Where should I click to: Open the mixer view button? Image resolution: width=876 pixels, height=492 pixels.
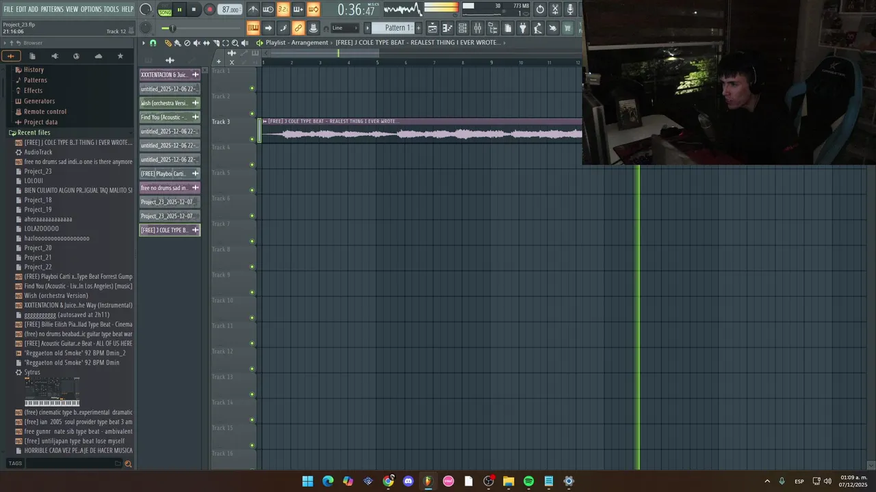point(478,28)
